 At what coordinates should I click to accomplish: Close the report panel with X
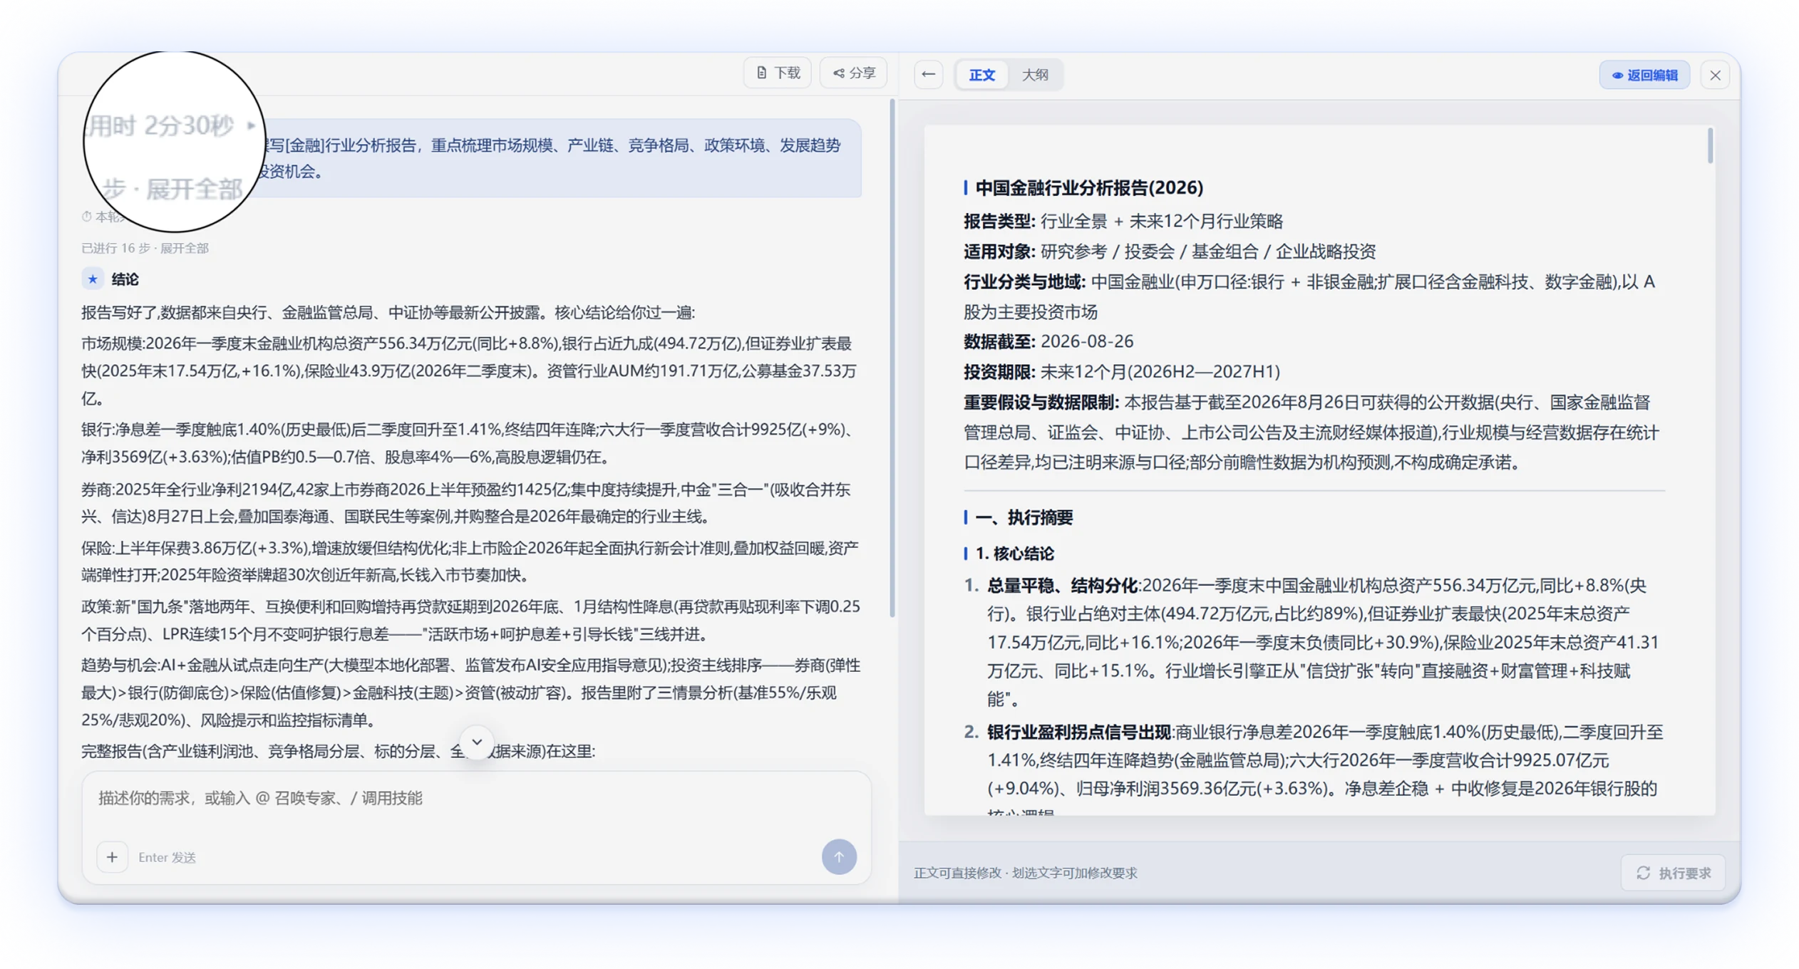[1715, 76]
